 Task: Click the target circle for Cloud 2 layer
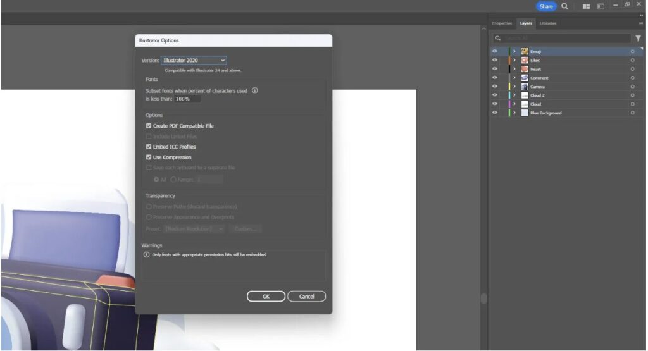click(632, 95)
